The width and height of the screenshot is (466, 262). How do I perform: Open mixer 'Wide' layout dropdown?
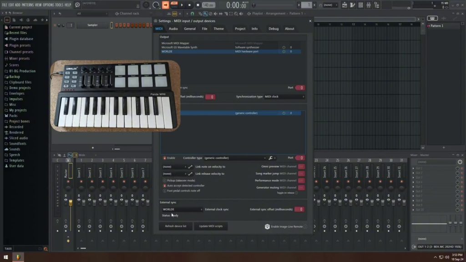87,155
